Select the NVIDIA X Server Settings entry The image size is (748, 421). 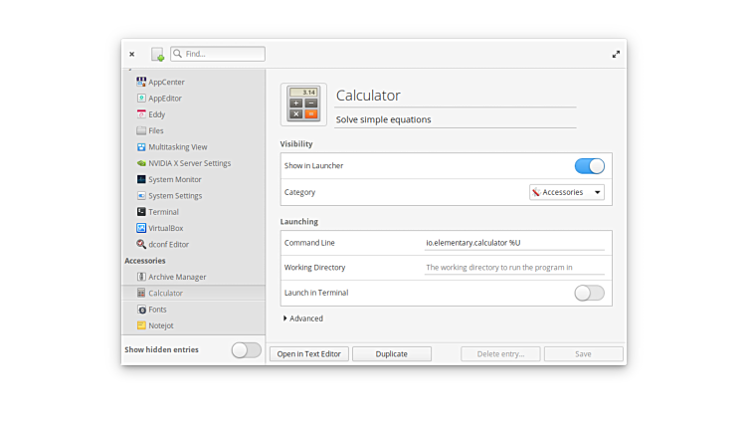point(189,163)
